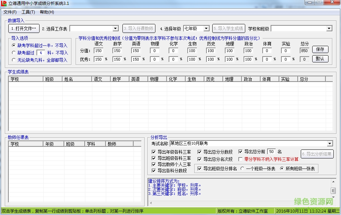
Task: Expand the 学校和班级 dropdown
Action: coord(330,28)
